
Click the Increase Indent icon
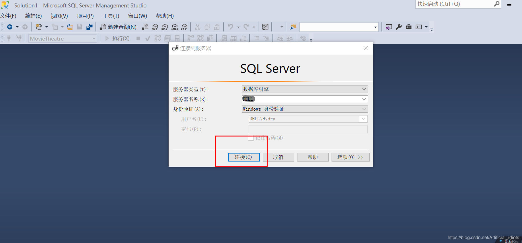[x=290, y=38]
